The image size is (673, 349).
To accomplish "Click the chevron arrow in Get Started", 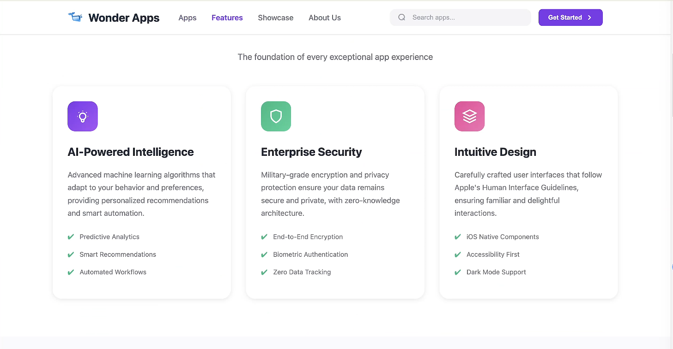I will click(589, 18).
